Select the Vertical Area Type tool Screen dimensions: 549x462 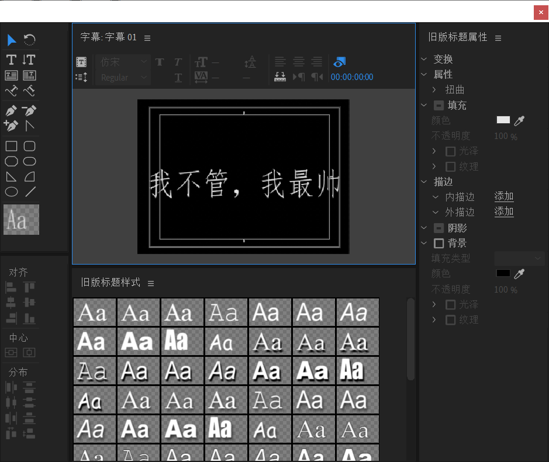pyautogui.click(x=29, y=75)
